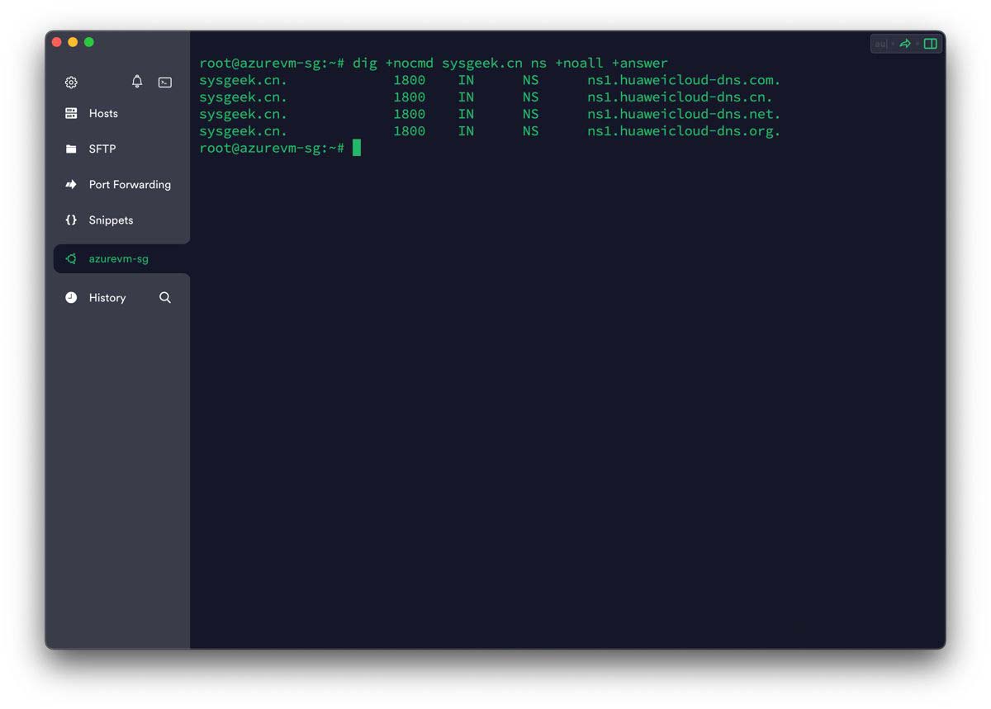This screenshot has height=709, width=991.
Task: Open a new terminal via the terminal icon
Action: [x=165, y=83]
